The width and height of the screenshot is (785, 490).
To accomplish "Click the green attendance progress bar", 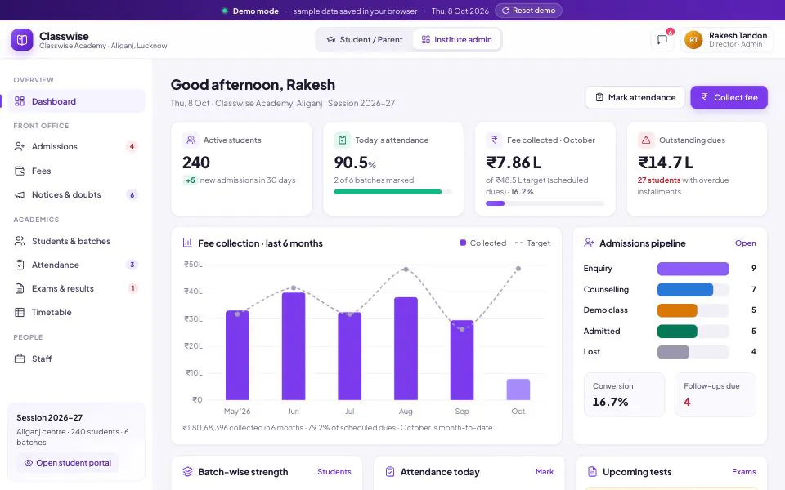I will coord(388,191).
